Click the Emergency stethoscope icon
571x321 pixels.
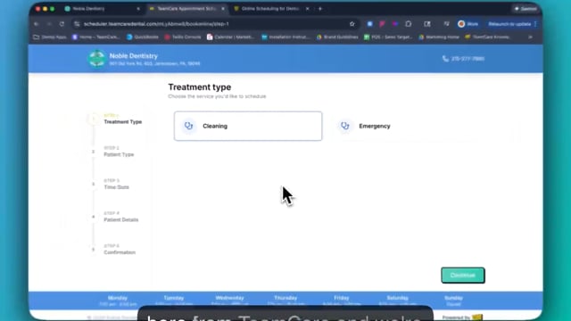pyautogui.click(x=345, y=126)
